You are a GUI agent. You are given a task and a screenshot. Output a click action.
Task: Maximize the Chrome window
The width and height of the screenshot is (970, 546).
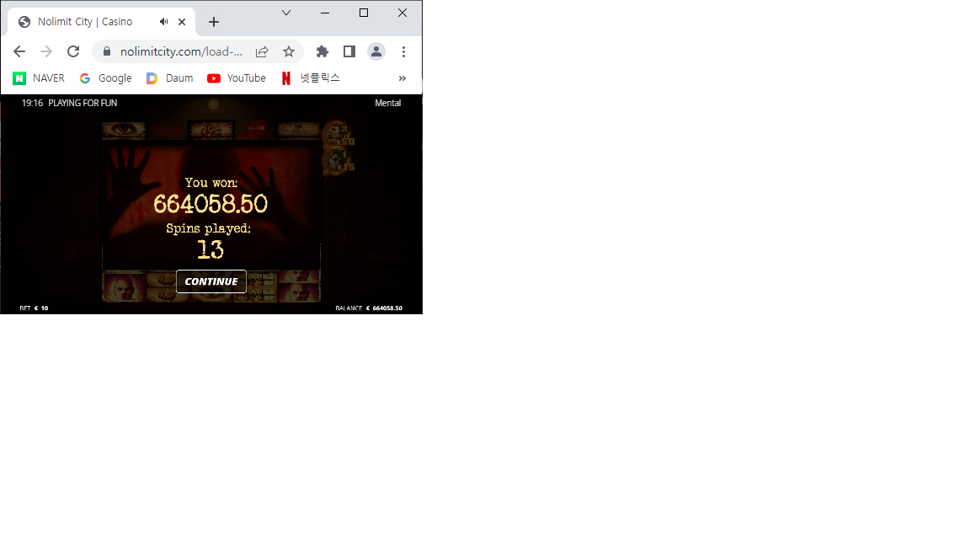point(364,13)
